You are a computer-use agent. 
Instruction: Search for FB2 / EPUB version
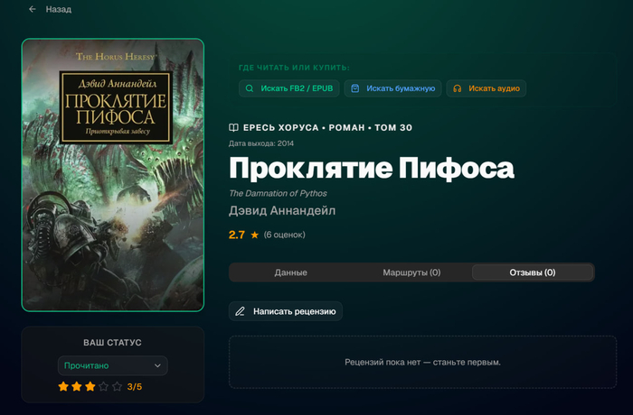pyautogui.click(x=289, y=88)
